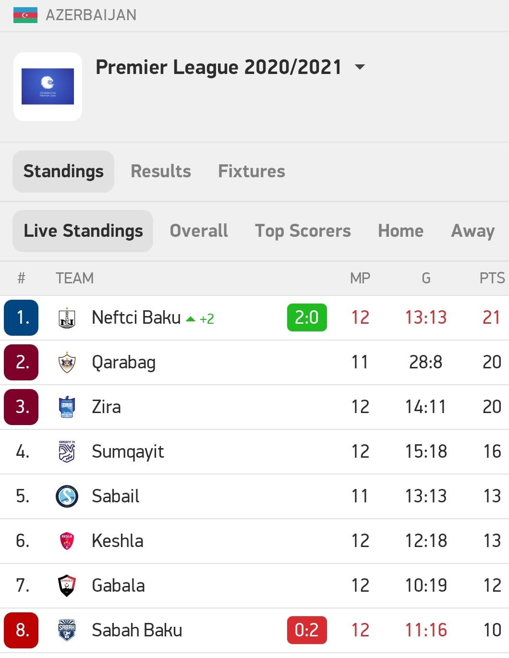
Task: Switch to the Results tab
Action: pyautogui.click(x=161, y=171)
